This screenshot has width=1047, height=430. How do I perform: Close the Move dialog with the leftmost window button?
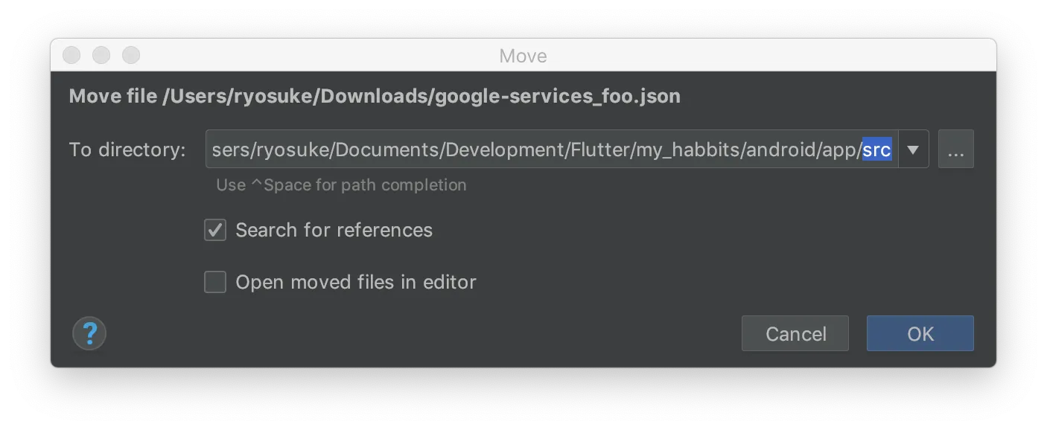click(x=71, y=55)
